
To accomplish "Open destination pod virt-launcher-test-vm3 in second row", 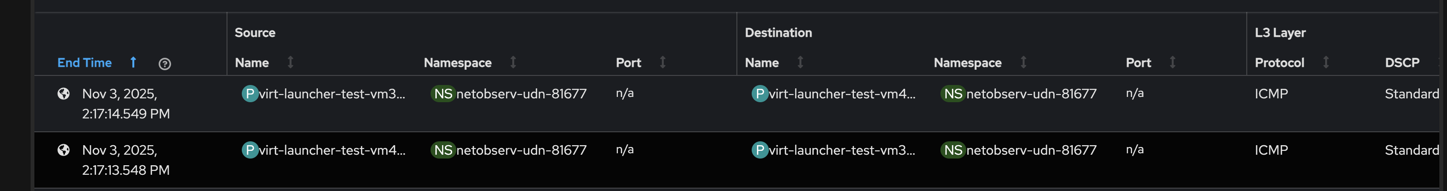I will point(842,150).
